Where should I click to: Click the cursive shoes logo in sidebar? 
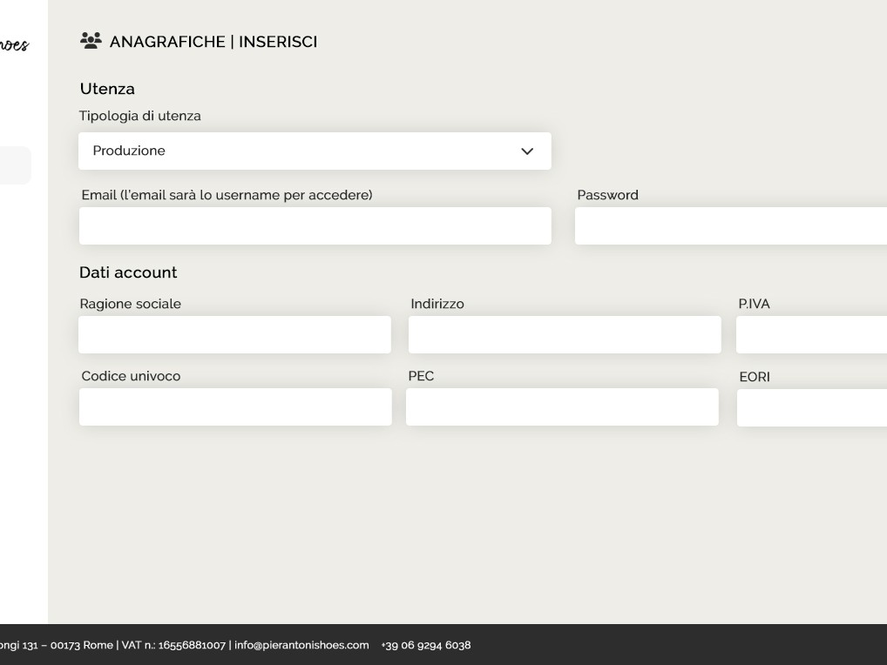tap(14, 44)
